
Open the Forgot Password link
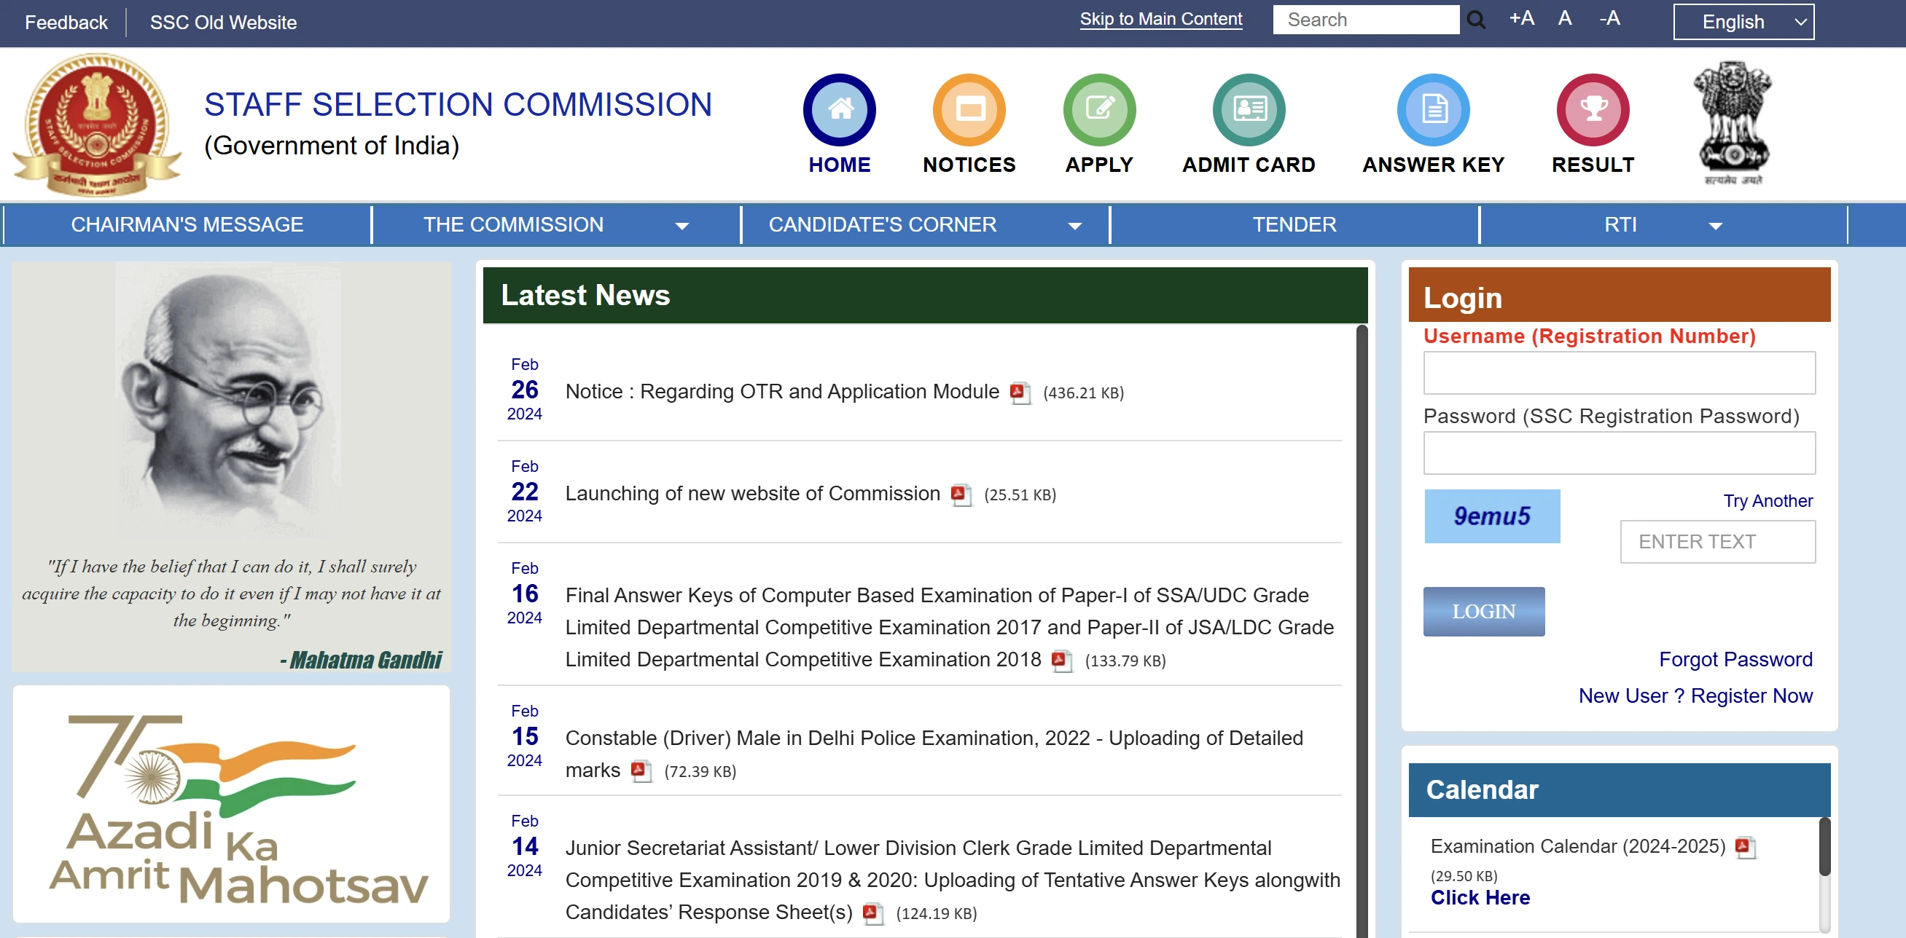click(1735, 659)
